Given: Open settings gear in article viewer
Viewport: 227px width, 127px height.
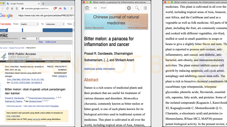Looking at the screenshot, I should 129,8.
